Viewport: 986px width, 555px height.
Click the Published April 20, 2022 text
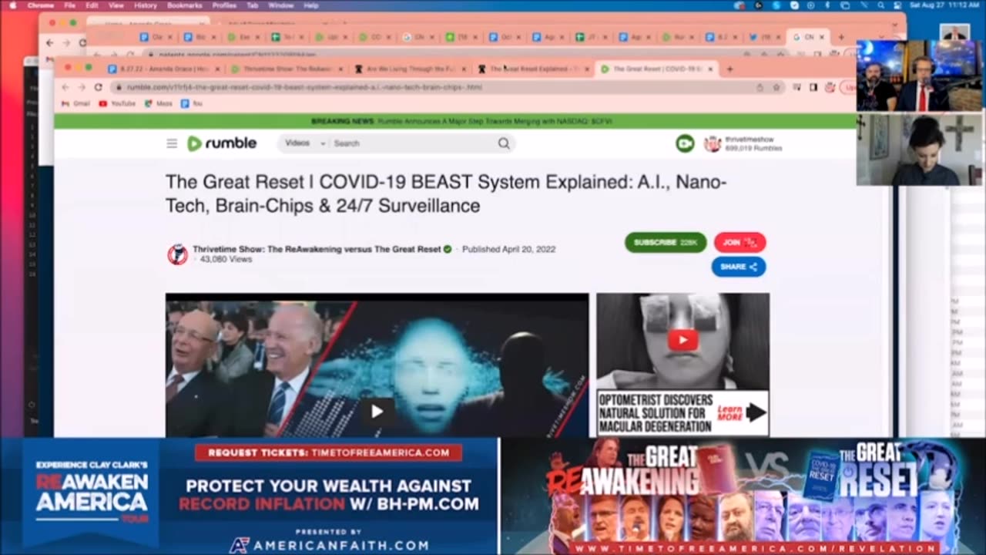coord(508,249)
